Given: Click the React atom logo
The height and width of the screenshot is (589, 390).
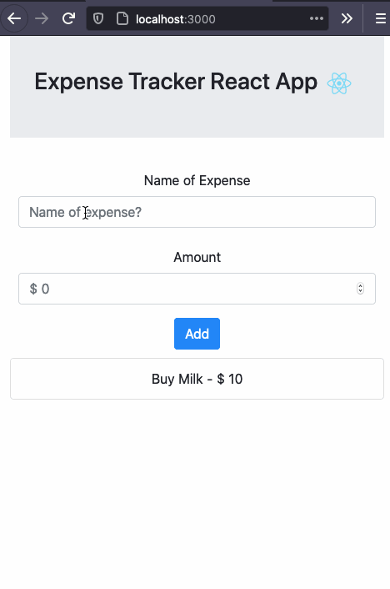Looking at the screenshot, I should point(339,83).
